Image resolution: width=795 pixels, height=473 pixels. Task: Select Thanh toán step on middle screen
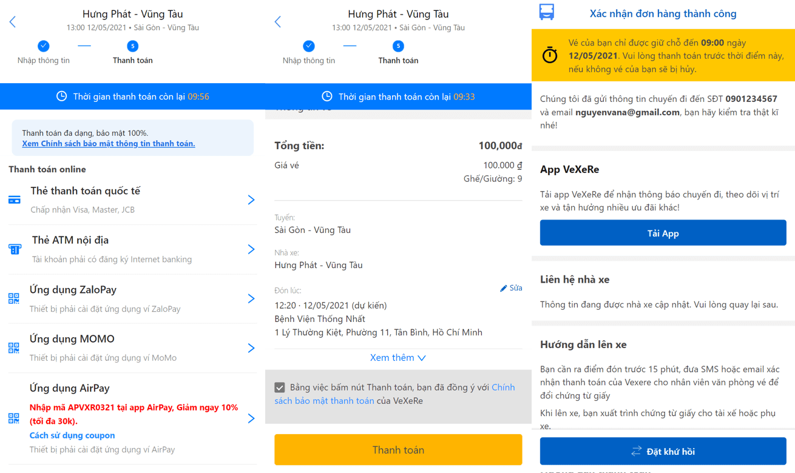point(398,52)
